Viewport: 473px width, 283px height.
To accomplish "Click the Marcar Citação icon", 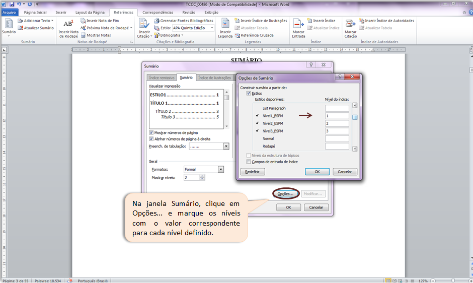I will (351, 28).
